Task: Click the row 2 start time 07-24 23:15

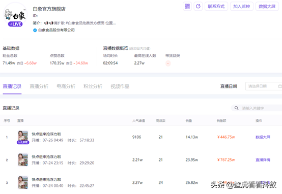Action: [x=53, y=163]
